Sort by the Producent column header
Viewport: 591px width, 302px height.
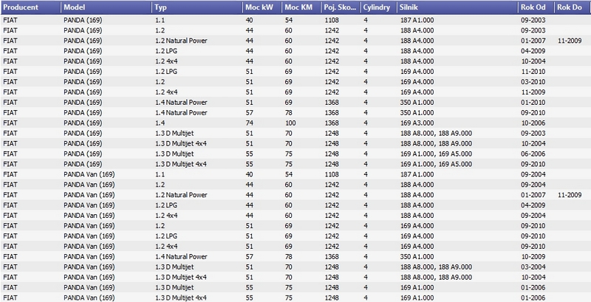tap(30, 7)
